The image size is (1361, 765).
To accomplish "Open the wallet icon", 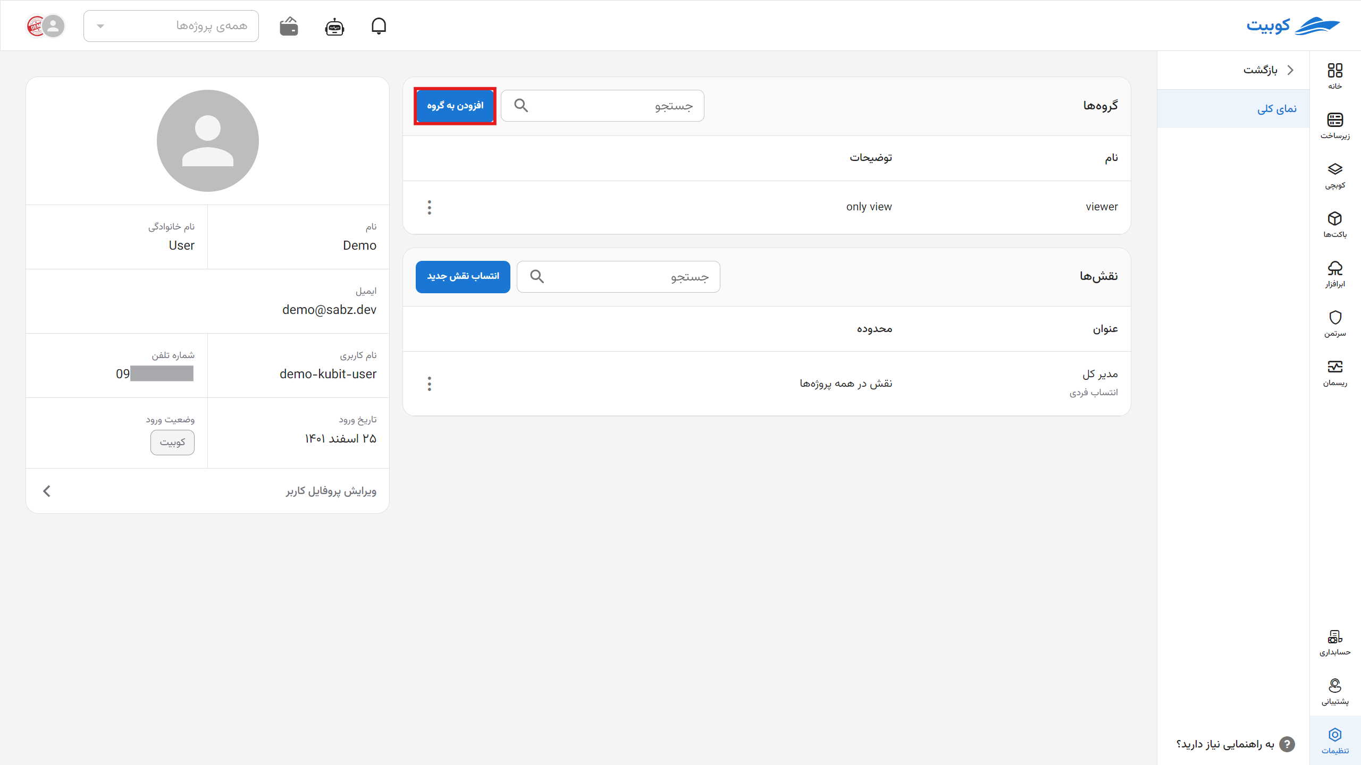I will coord(289,26).
